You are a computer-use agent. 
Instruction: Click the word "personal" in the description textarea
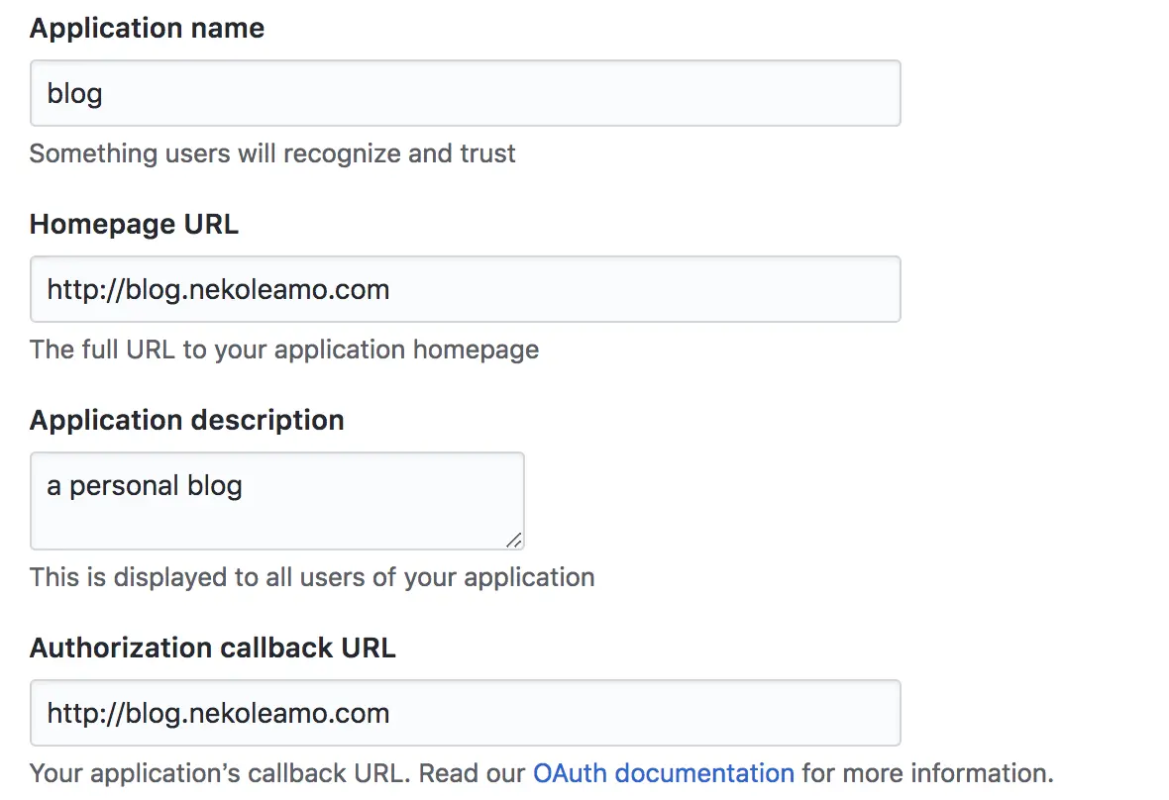pos(125,486)
